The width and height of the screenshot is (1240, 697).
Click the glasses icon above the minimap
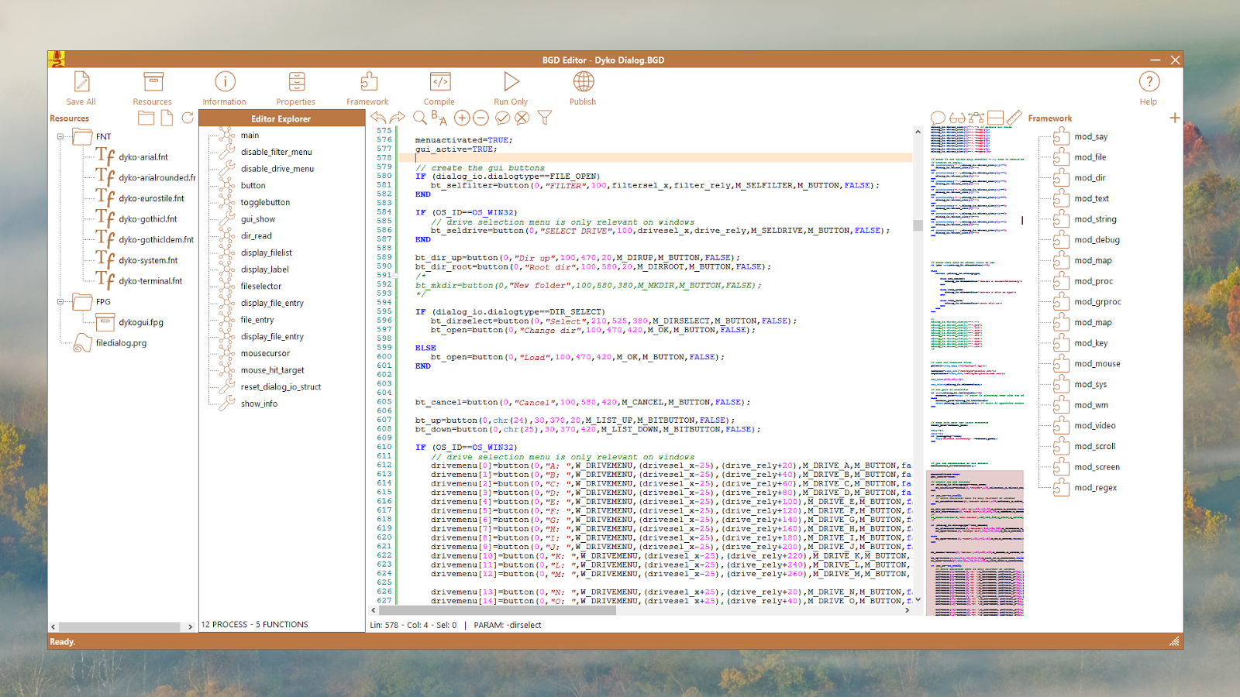pyautogui.click(x=957, y=118)
